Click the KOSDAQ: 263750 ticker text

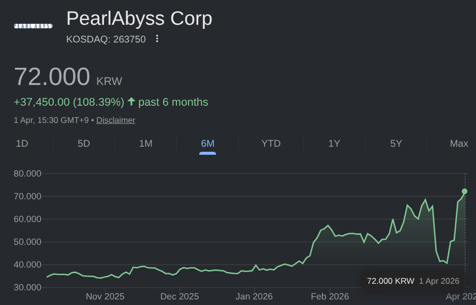coord(106,39)
